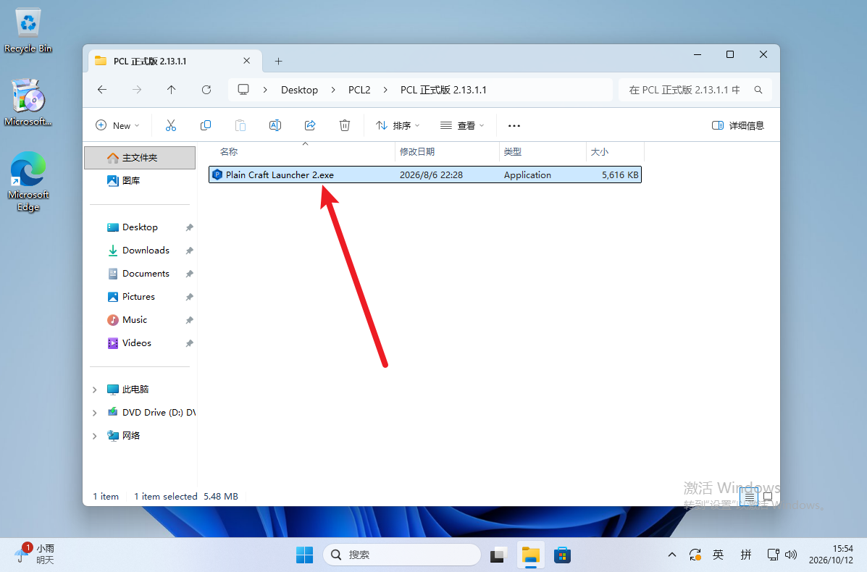Open Task View on the taskbar
This screenshot has width=867, height=572.
(x=499, y=555)
